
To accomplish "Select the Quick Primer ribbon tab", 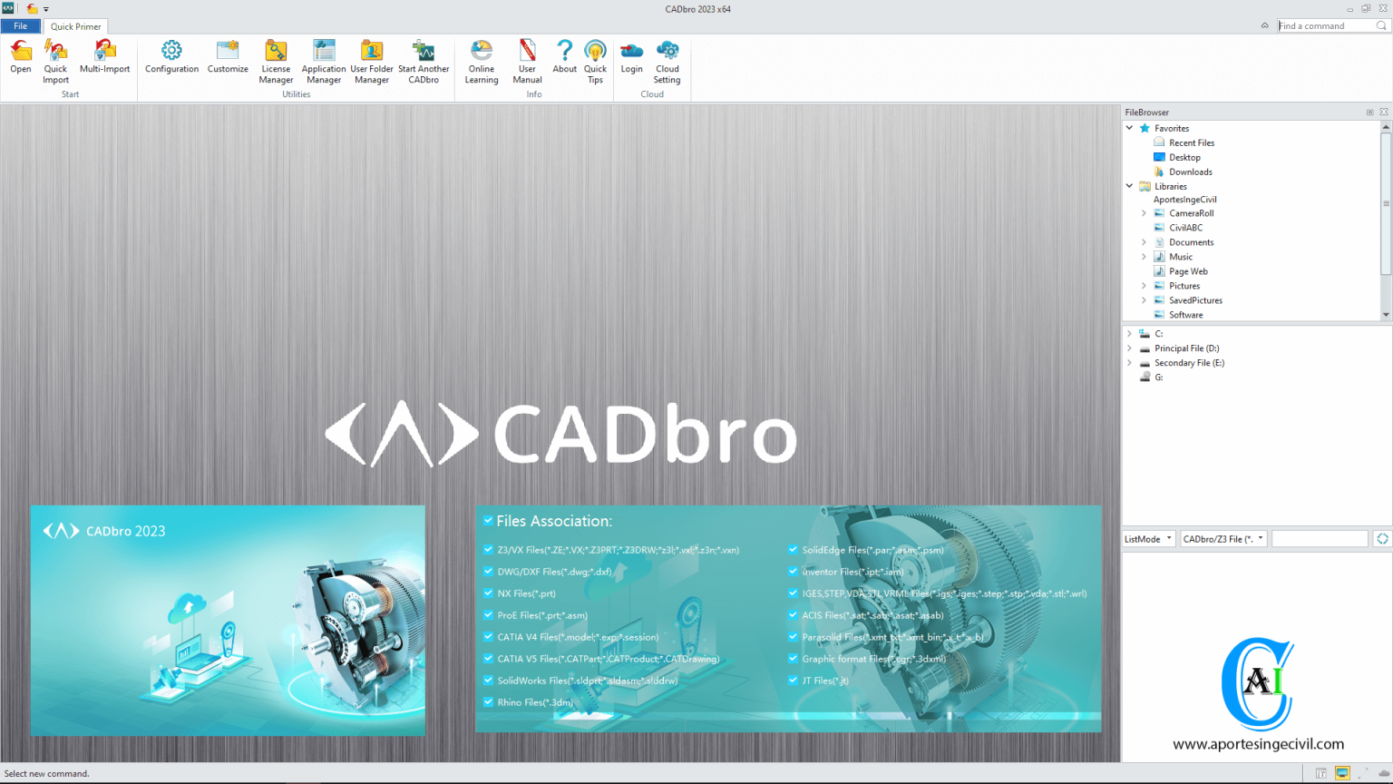I will (75, 26).
